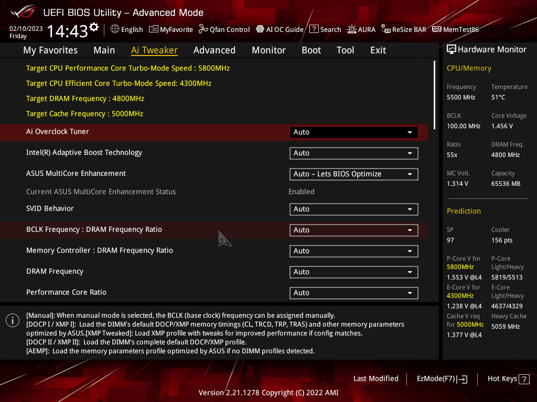Click the AURA text label
This screenshot has width=537, height=402.
click(x=367, y=30)
